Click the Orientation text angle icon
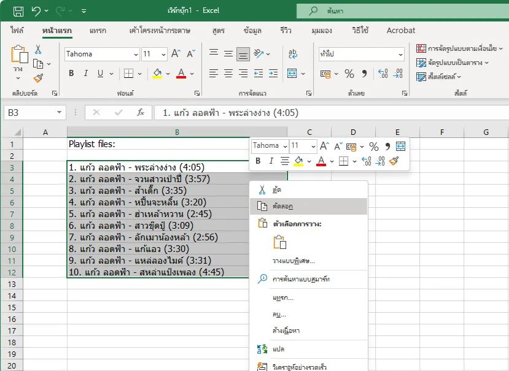Screen dimensions: 509x371 click(258, 53)
